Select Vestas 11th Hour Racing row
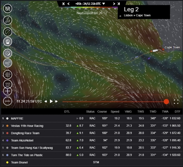This screenshot has height=167, width=183. point(91,126)
